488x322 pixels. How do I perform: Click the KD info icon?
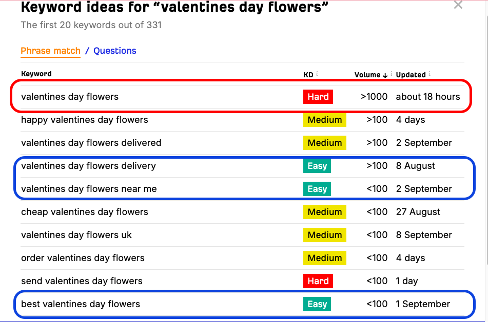[317, 74]
